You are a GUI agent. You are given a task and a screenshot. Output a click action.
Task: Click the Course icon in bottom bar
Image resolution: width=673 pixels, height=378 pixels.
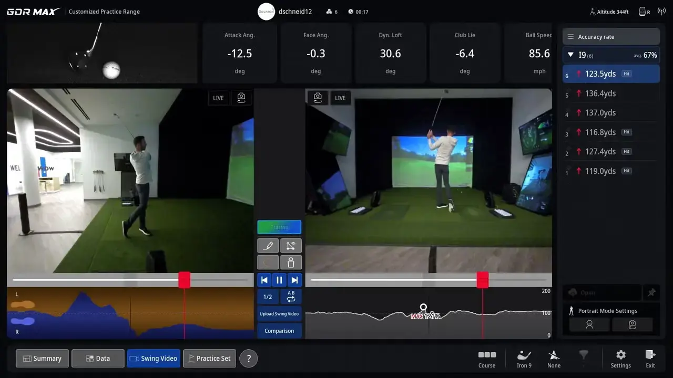(486, 359)
